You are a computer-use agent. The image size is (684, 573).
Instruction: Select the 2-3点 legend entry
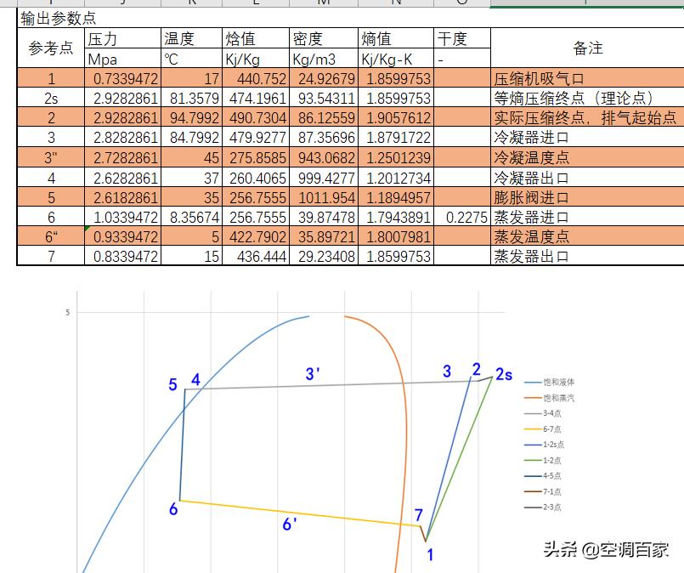point(544,506)
